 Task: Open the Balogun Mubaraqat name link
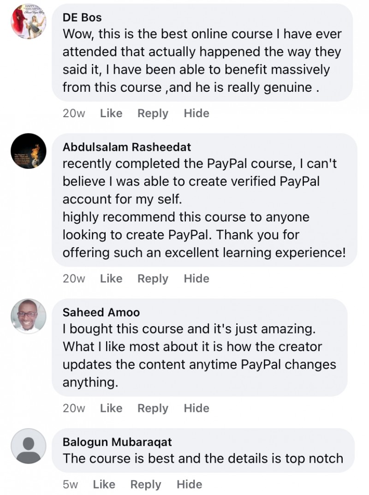117,442
